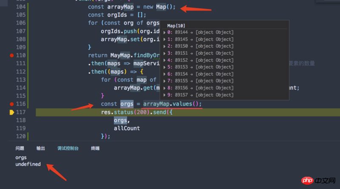
Task: Click the orgs variable on line 116
Action: (x=127, y=104)
